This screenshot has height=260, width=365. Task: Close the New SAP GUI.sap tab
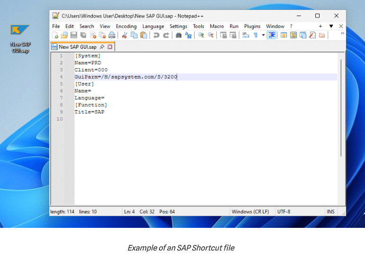(x=110, y=47)
